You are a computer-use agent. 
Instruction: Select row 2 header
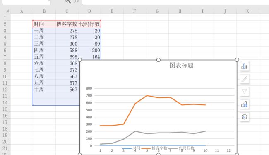(5, 24)
